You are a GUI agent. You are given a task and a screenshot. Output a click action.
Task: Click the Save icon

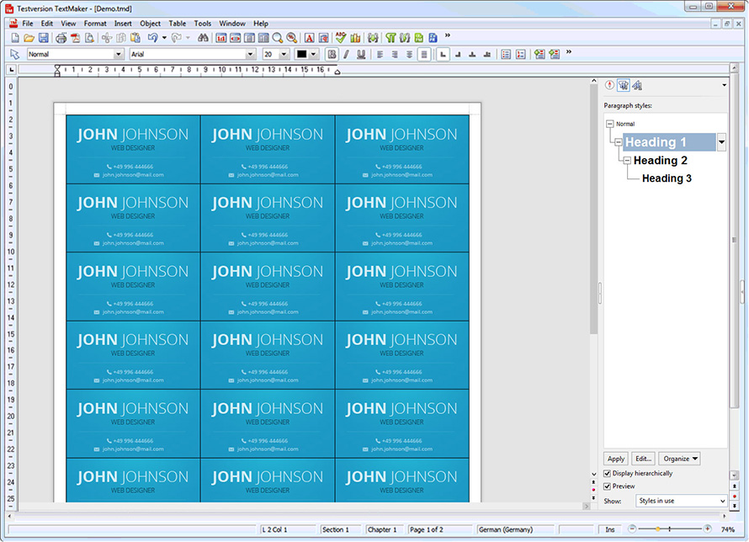point(45,38)
